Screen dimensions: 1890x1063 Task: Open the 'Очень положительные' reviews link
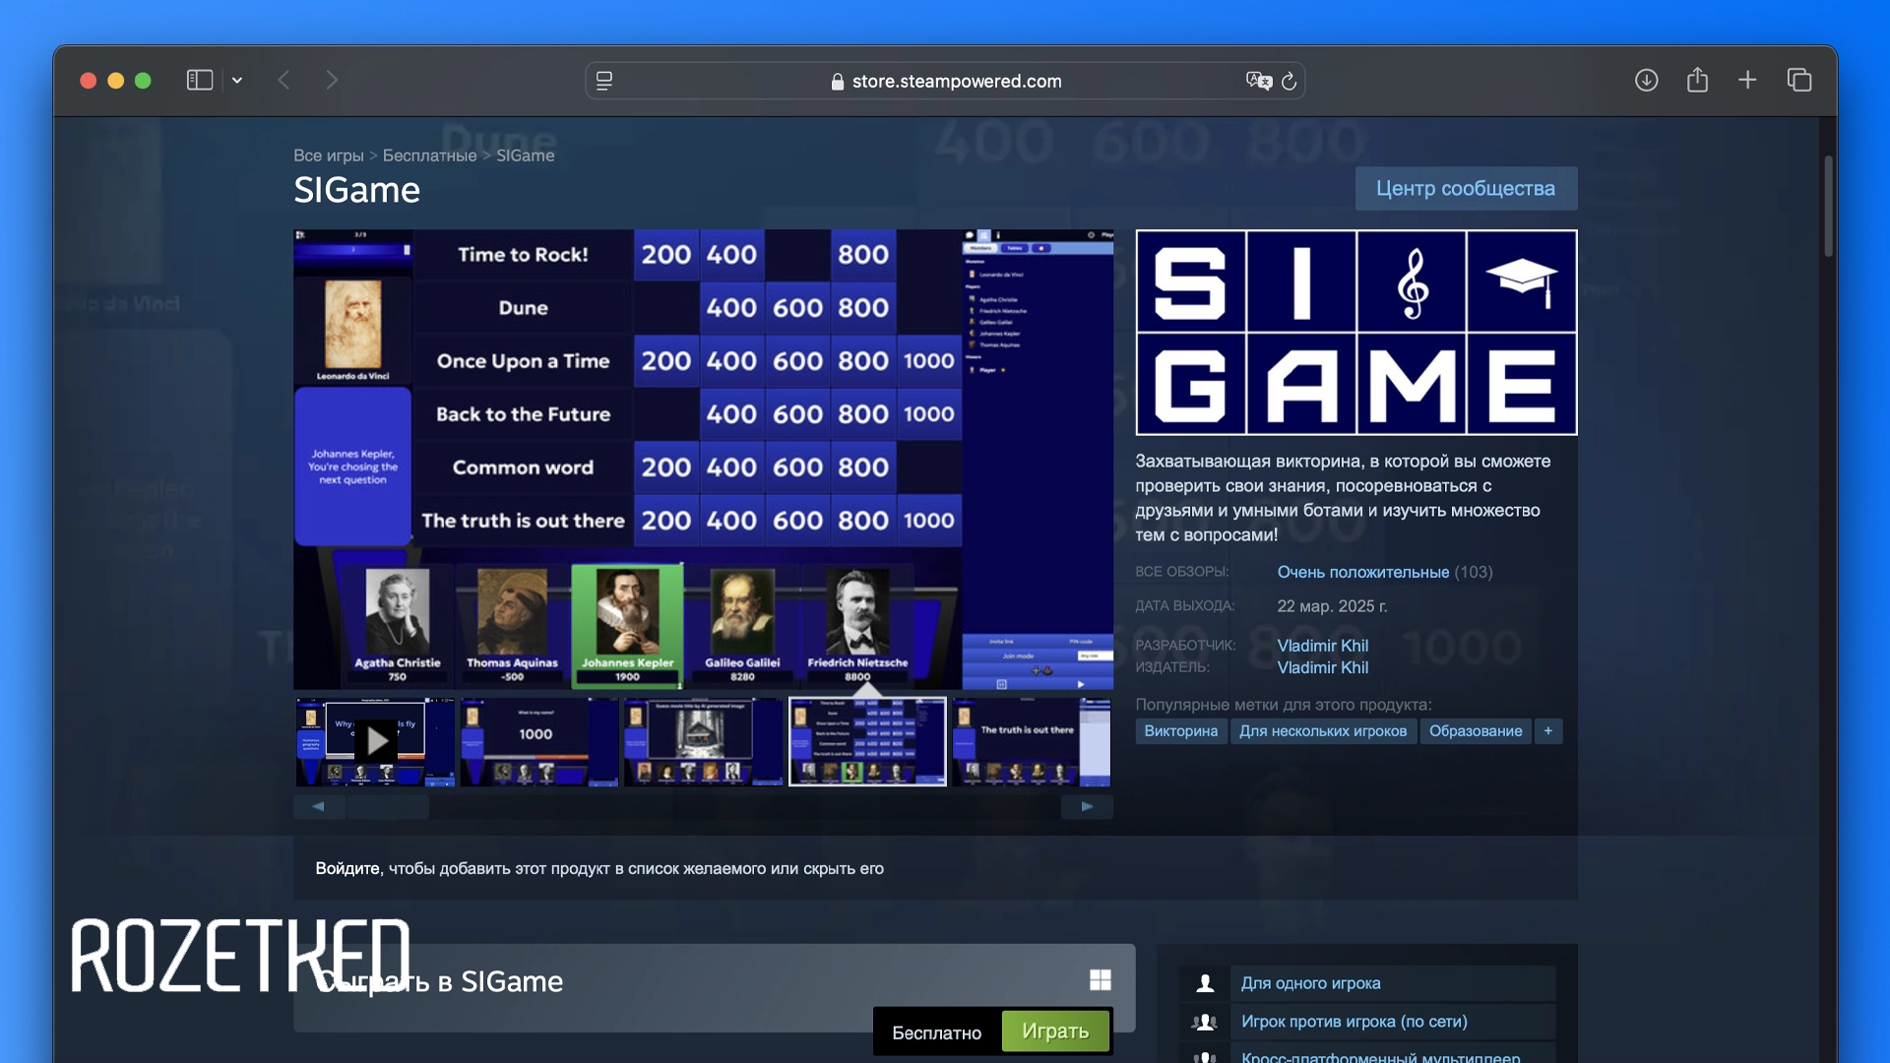pos(1362,572)
